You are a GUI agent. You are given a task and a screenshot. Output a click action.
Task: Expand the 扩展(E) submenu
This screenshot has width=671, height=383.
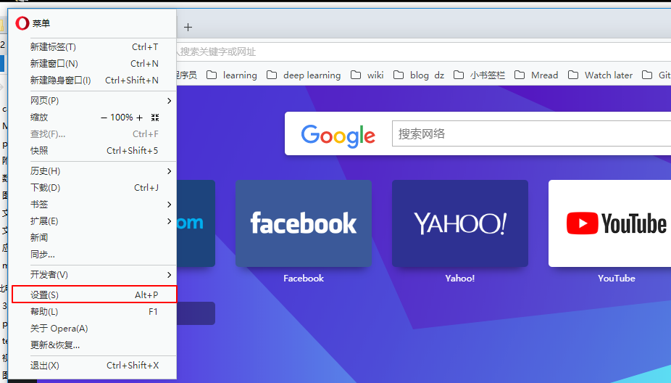point(94,221)
